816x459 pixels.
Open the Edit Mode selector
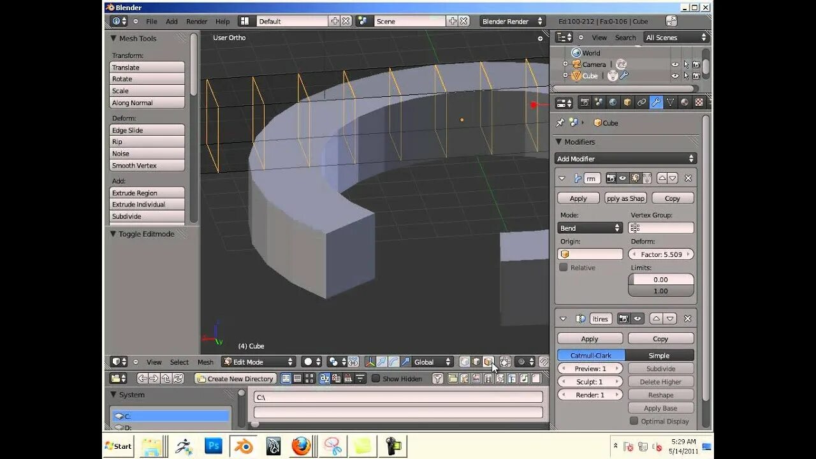[258, 361]
